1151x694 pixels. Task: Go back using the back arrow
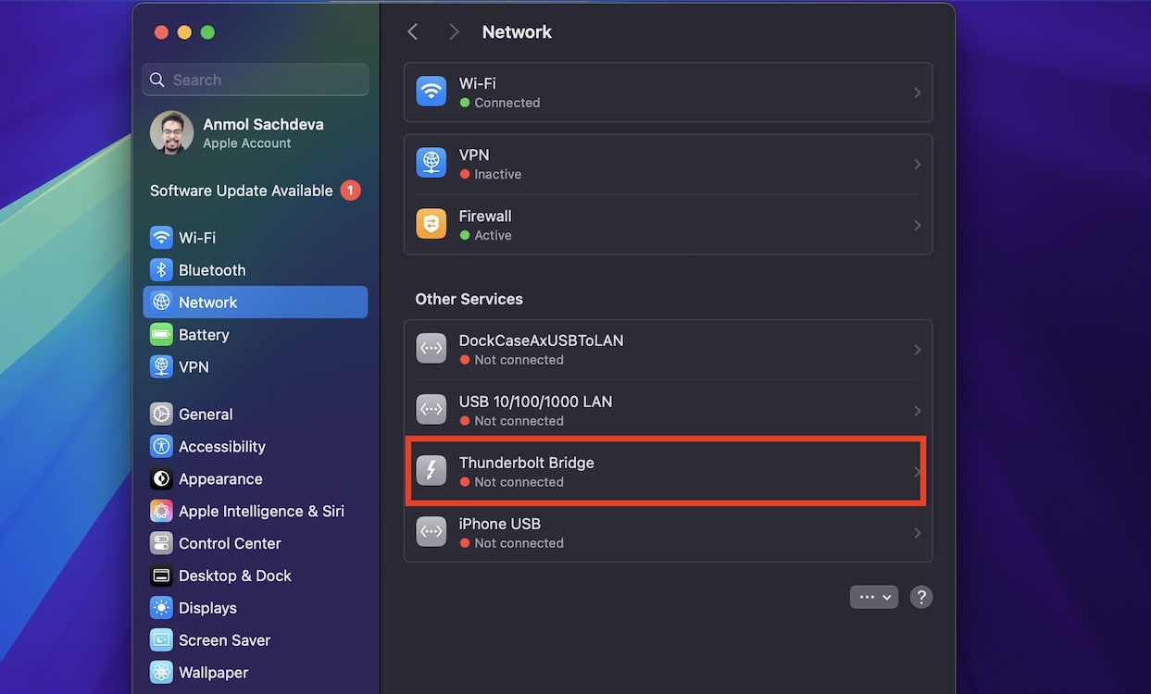pos(413,32)
